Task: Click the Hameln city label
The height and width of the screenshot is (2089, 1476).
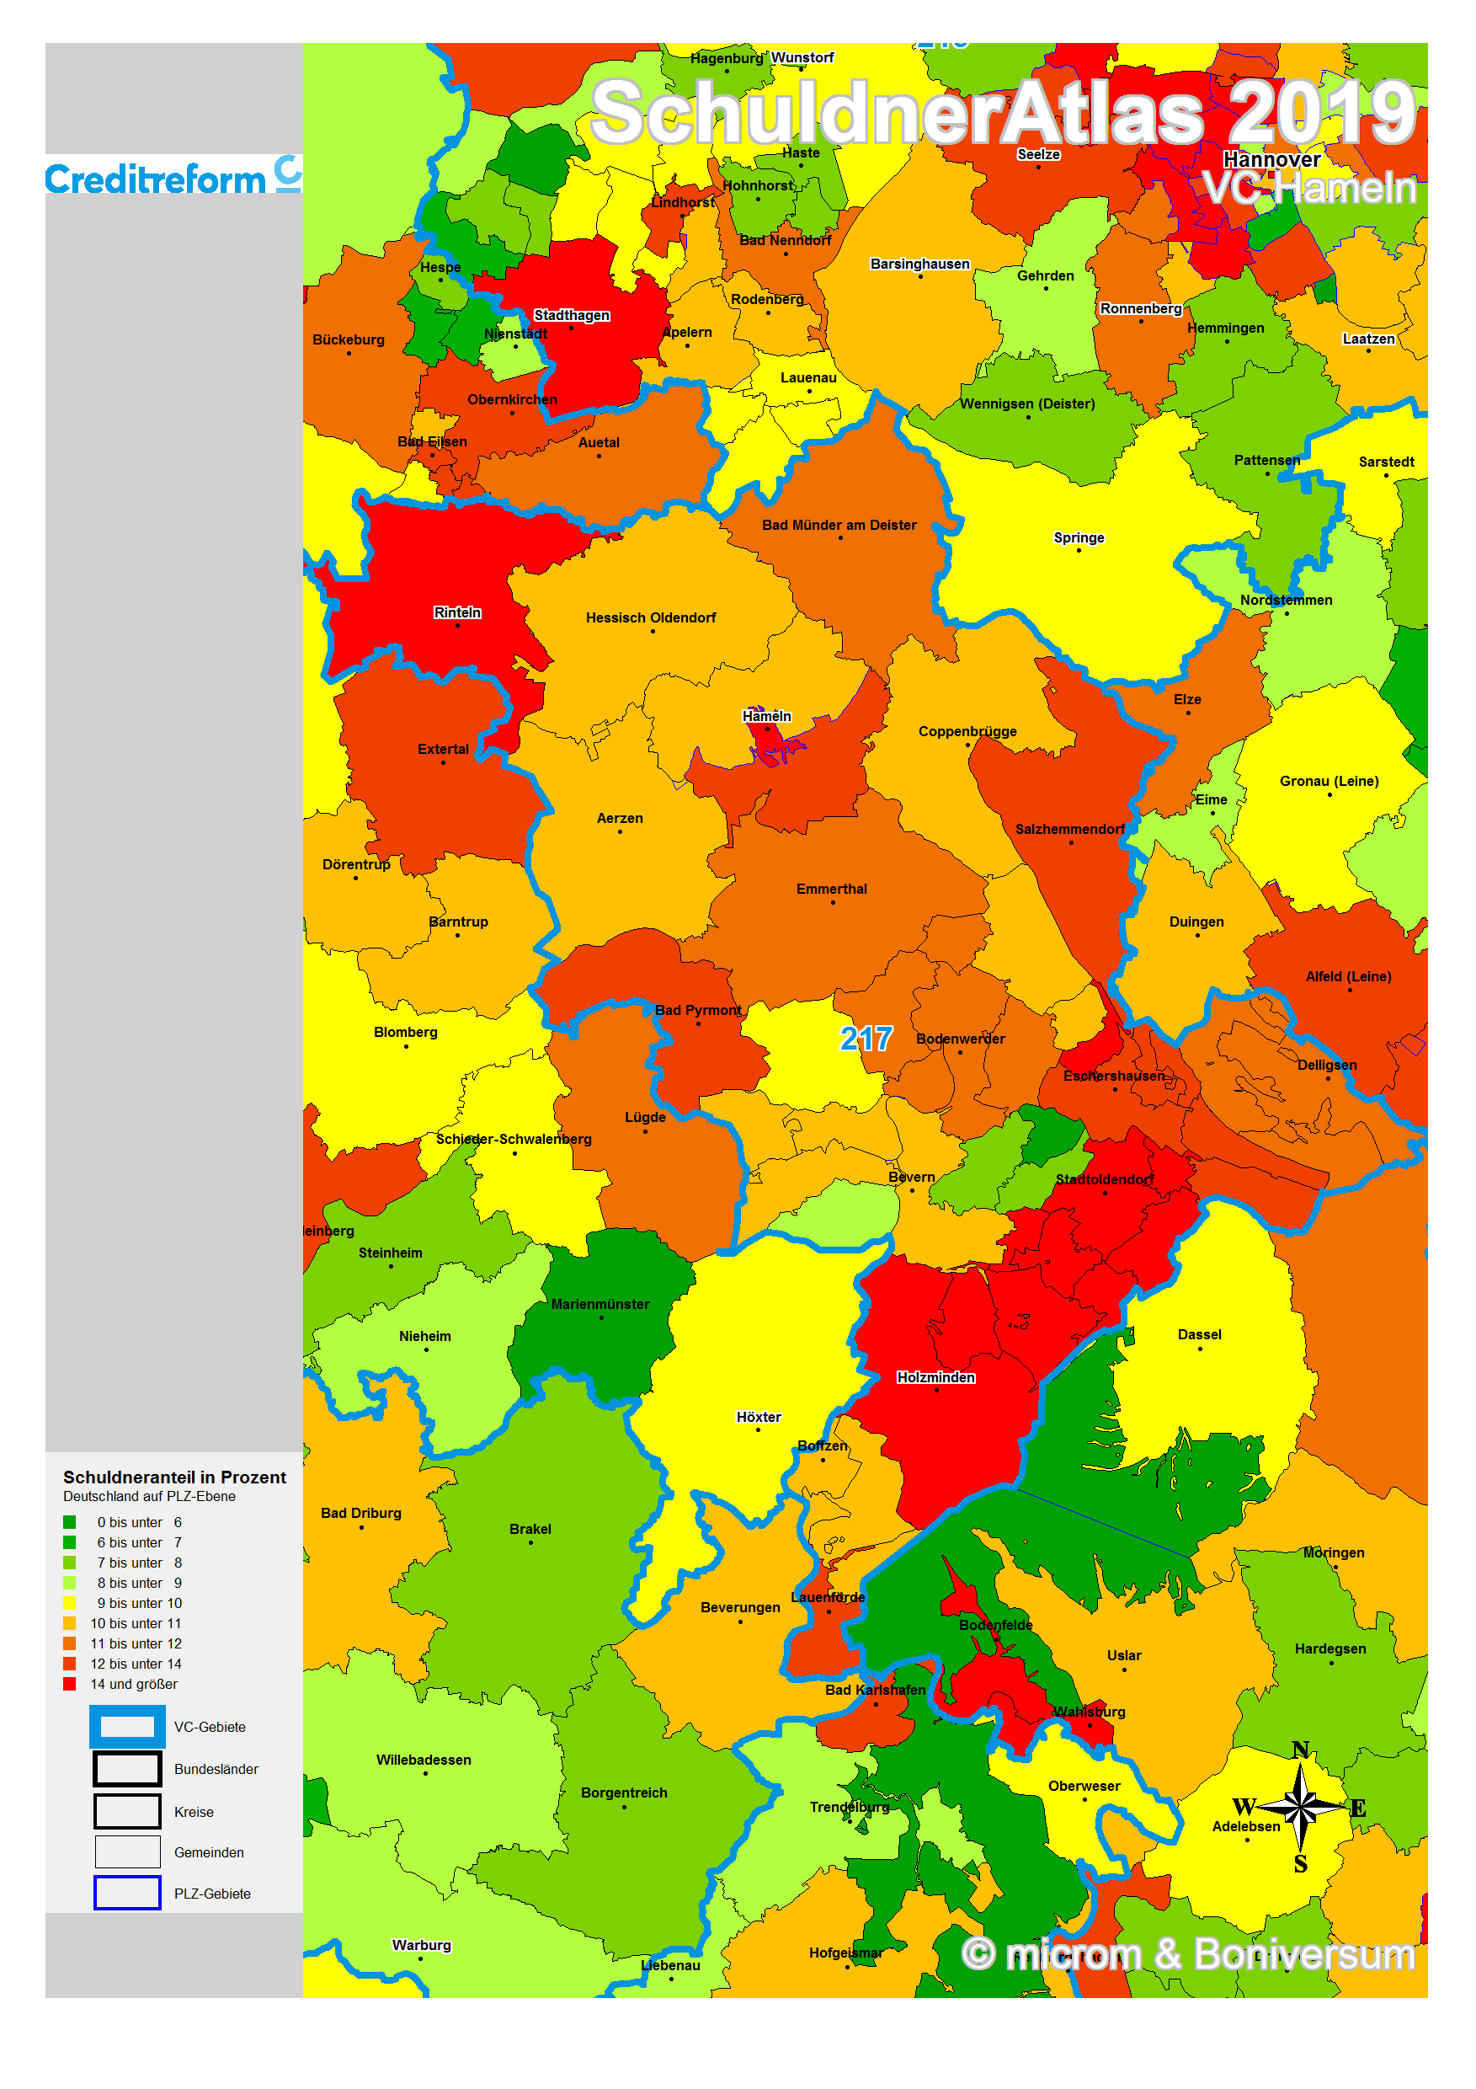Action: click(x=767, y=716)
